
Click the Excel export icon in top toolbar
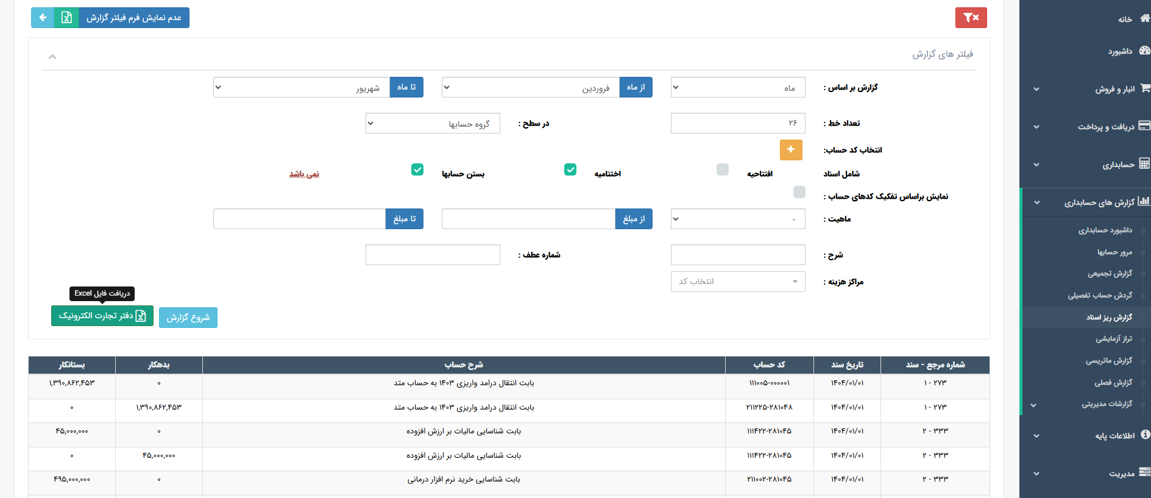pos(66,18)
